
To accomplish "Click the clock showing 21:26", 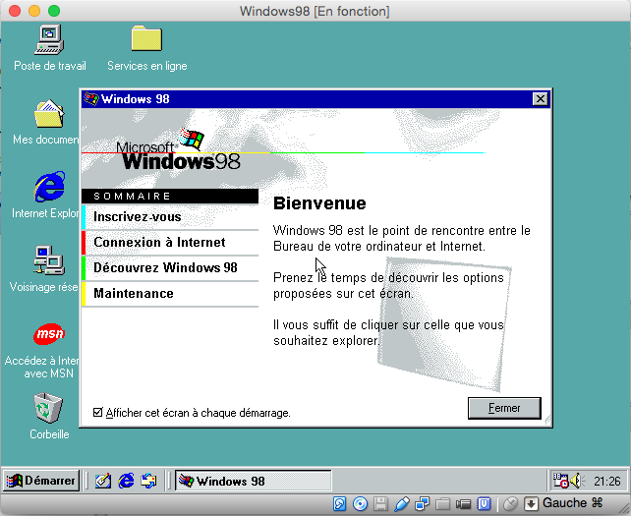I will pyautogui.click(x=607, y=481).
